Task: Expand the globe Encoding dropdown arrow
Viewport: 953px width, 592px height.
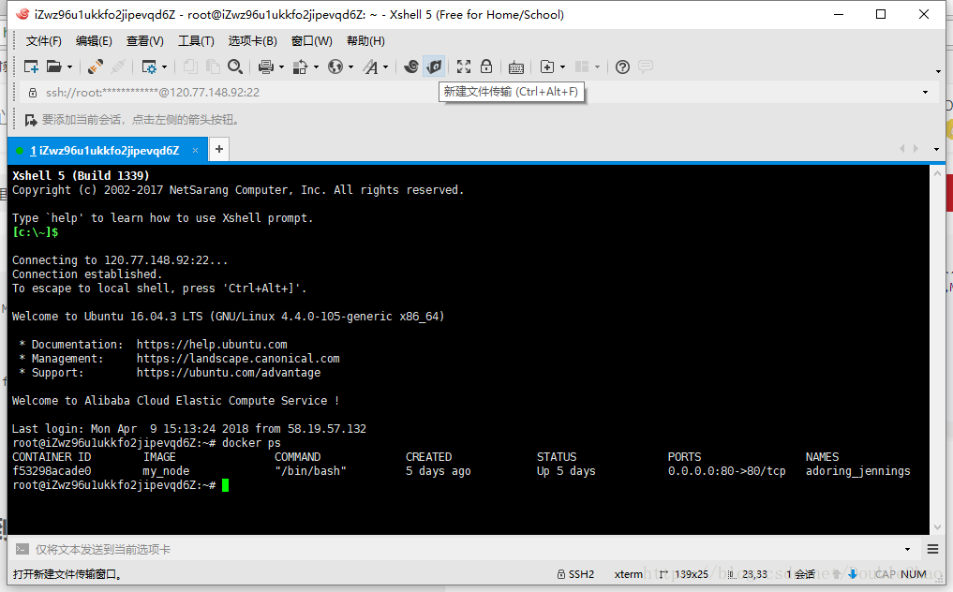Action: pyautogui.click(x=350, y=67)
